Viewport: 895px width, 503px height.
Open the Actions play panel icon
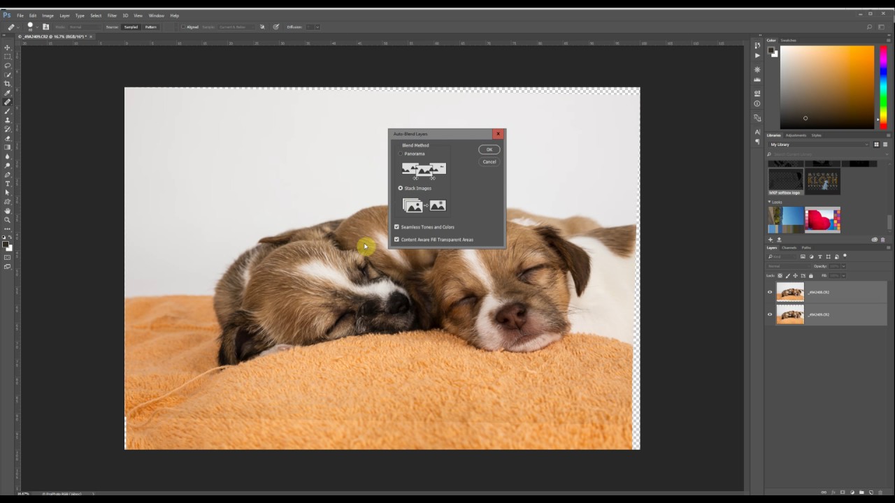point(757,55)
